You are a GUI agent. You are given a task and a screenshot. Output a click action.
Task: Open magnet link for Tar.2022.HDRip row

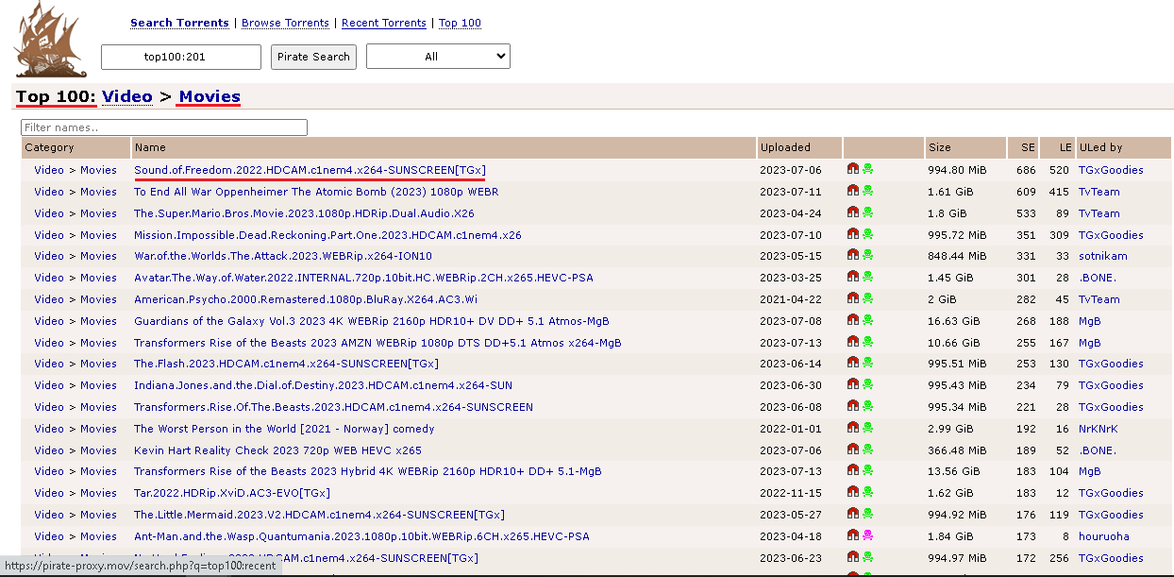tap(853, 492)
